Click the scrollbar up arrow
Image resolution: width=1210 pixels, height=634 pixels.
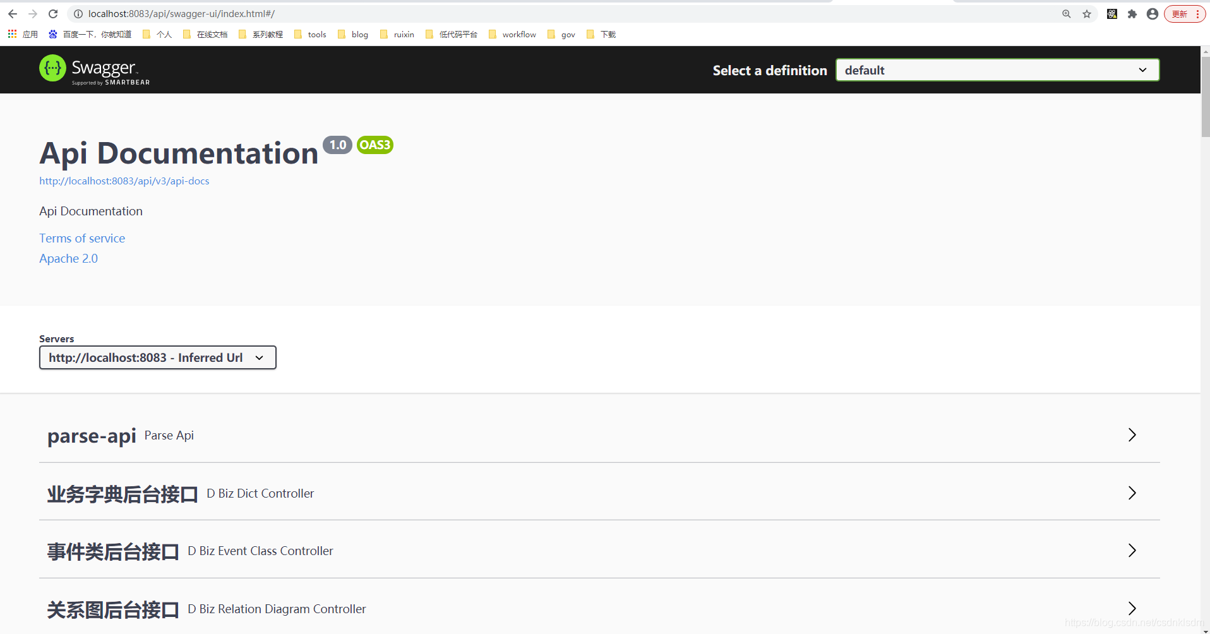pos(1205,51)
